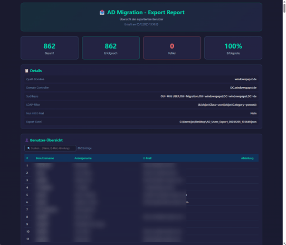
Task: Click the Abteilung column header
Action: [247, 158]
